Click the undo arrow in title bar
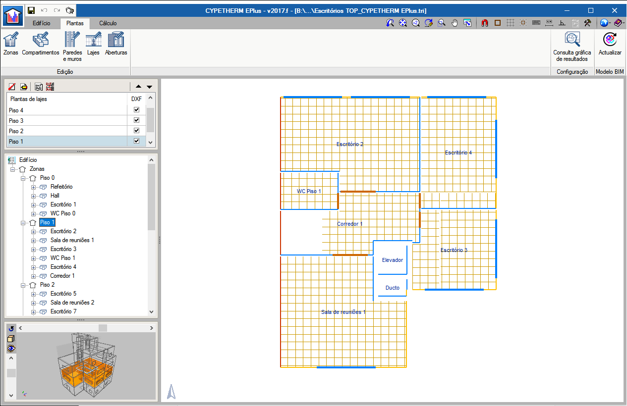This screenshot has height=406, width=627. 44,10
